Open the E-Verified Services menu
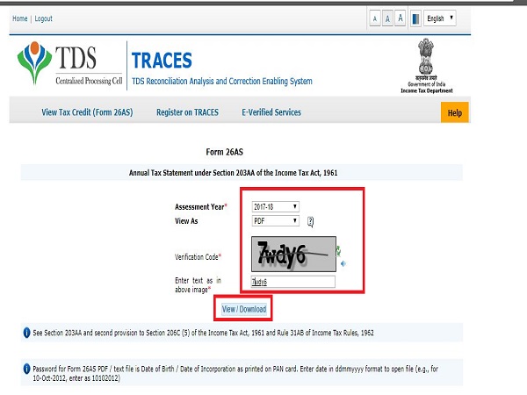The height and width of the screenshot is (395, 527). 271,112
